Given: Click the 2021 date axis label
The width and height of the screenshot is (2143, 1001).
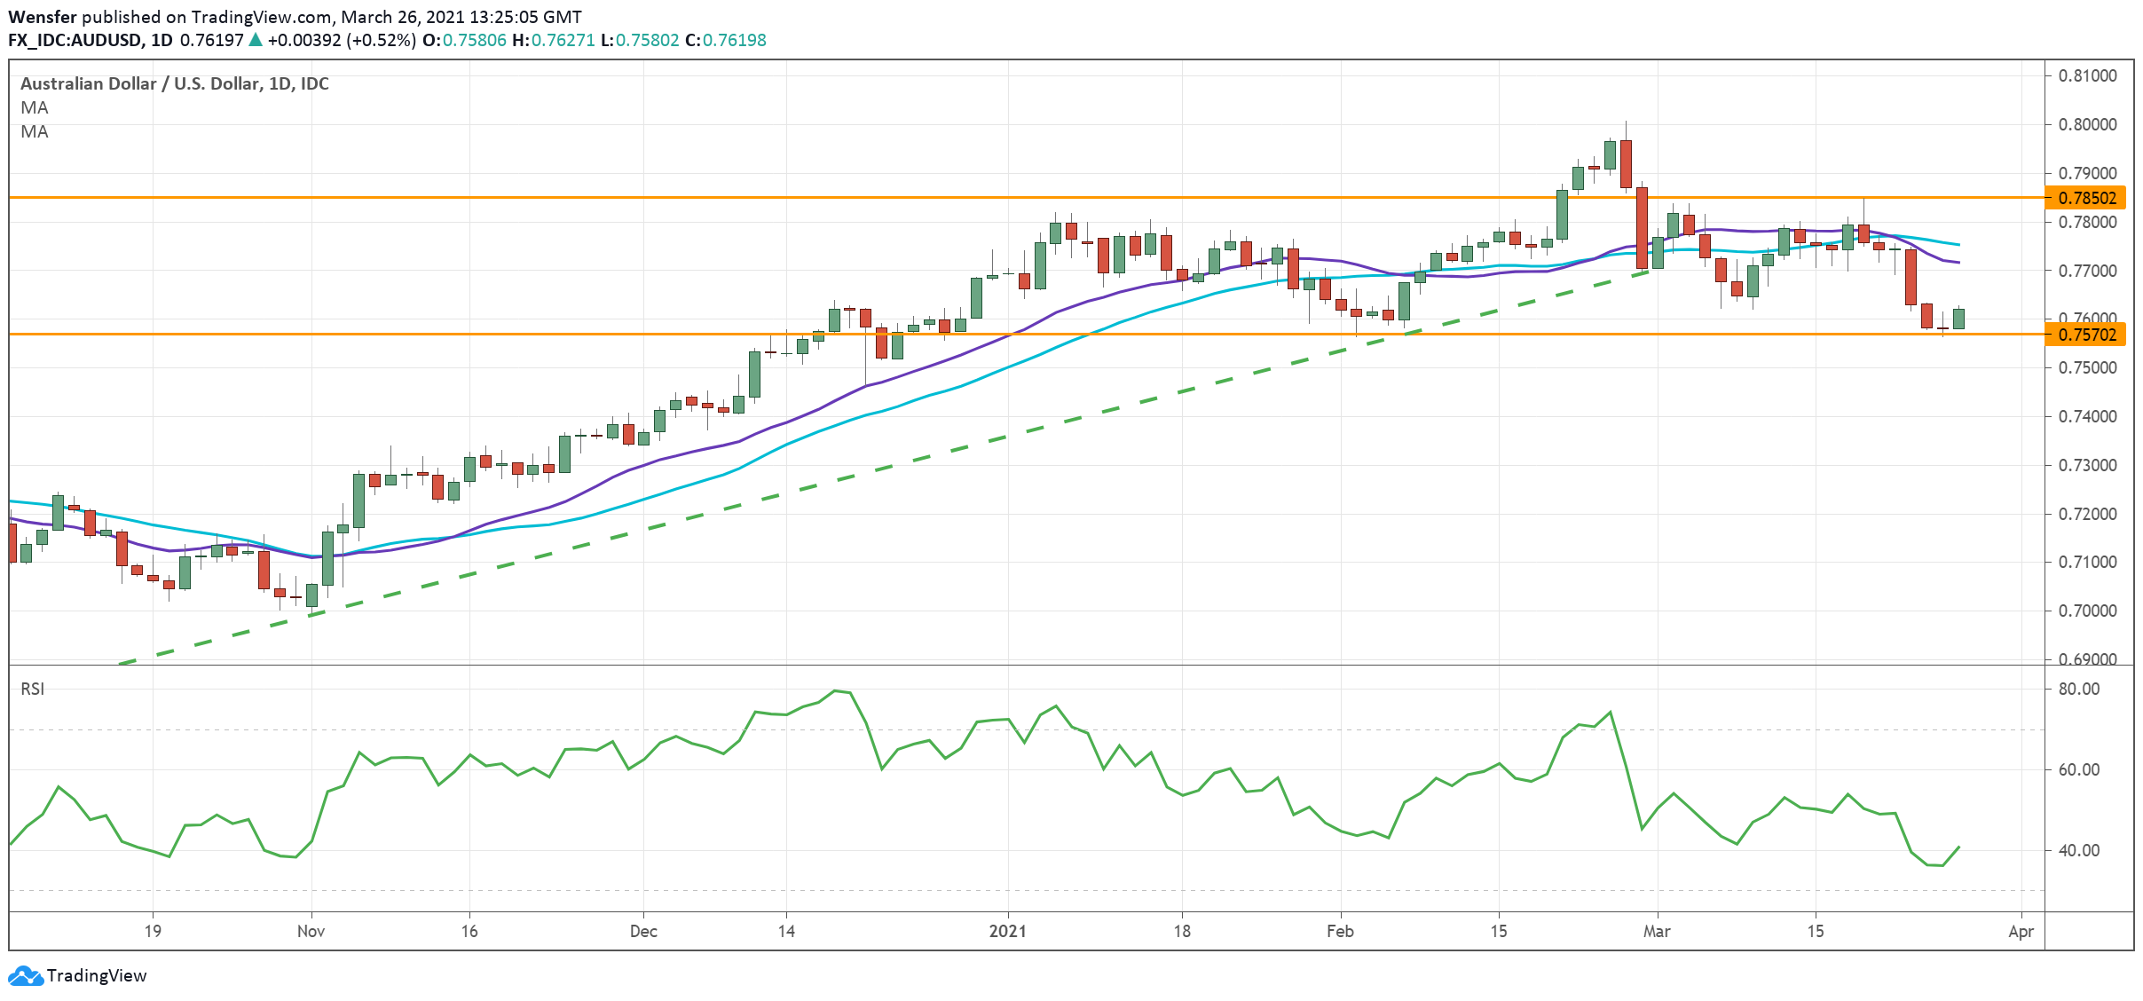Looking at the screenshot, I should click(x=1007, y=931).
